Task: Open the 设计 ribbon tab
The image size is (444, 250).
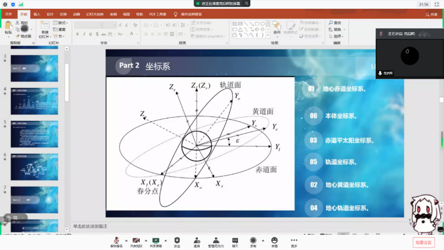Action: click(50, 14)
